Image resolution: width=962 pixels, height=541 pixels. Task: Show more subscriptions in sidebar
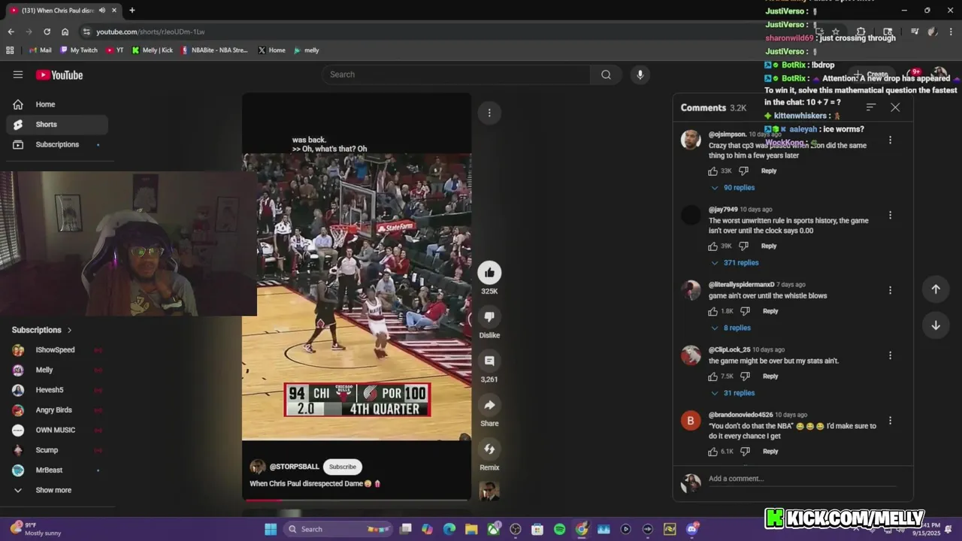coord(54,490)
